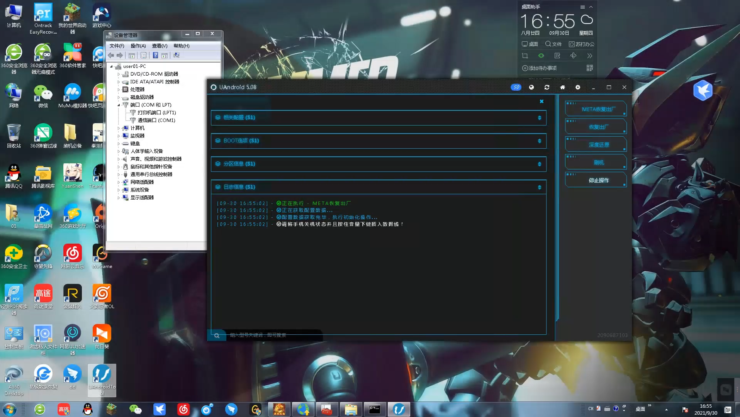The width and height of the screenshot is (740, 417).
Task: Open the 网易云音乐 desktop icon
Action: 72,256
